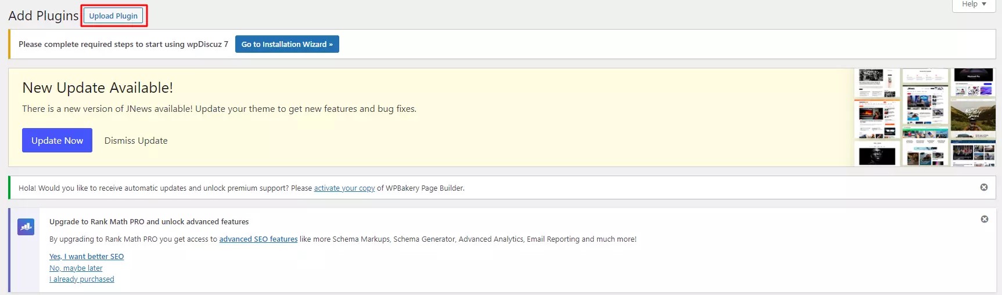The image size is (1002, 295).
Task: Dismiss the JNews update notice
Action: pyautogui.click(x=136, y=140)
